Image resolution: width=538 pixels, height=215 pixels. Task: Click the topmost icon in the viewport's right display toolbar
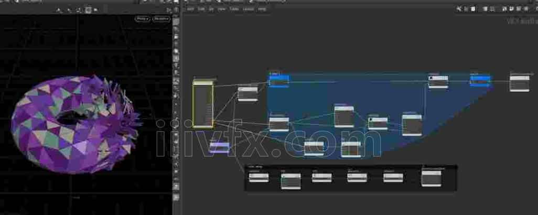pyautogui.click(x=177, y=21)
